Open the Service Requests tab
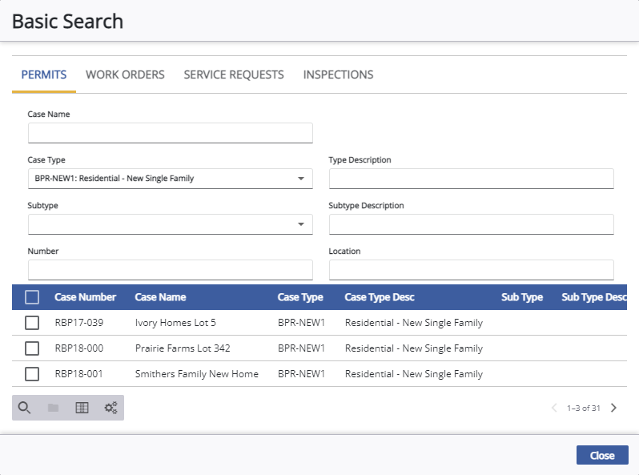 pyautogui.click(x=234, y=74)
